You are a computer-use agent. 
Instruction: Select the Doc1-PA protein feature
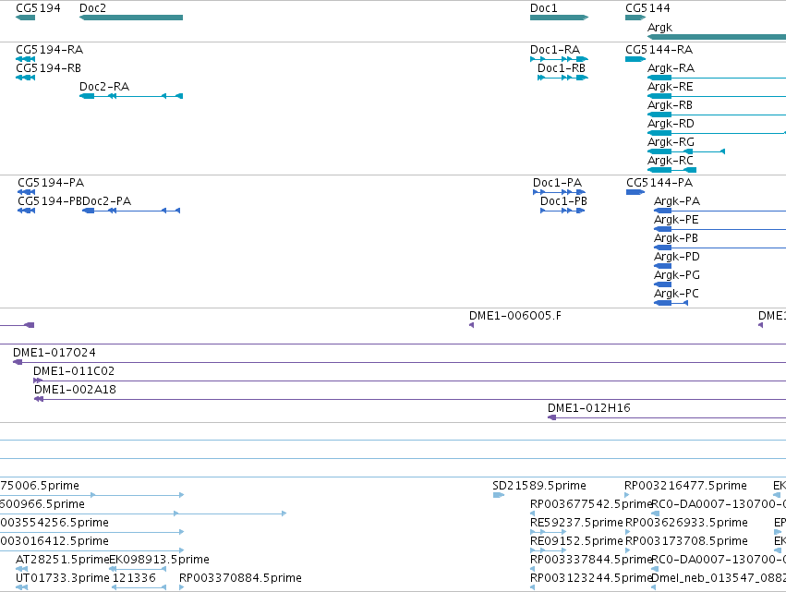(x=559, y=192)
